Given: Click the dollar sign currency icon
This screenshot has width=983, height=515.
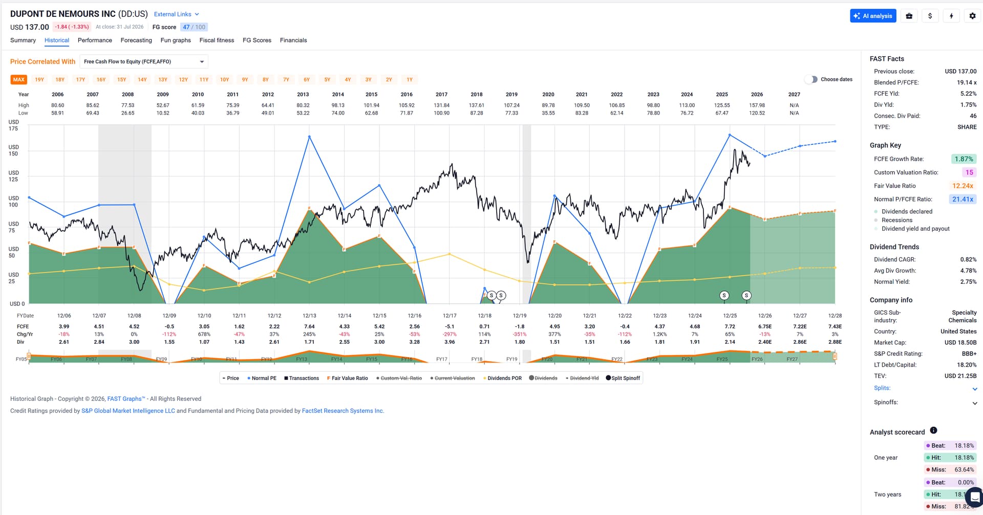Looking at the screenshot, I should (930, 16).
